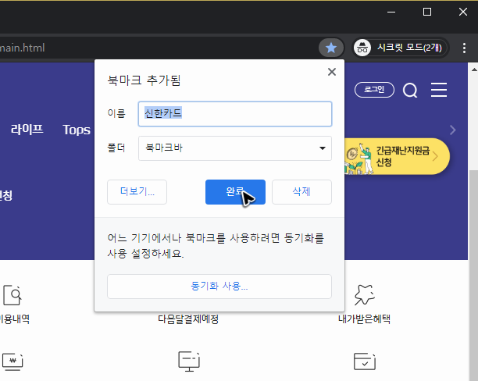This screenshot has width=478, height=381.
Task: Remove bookmark with 삭제 button
Action: [x=301, y=192]
